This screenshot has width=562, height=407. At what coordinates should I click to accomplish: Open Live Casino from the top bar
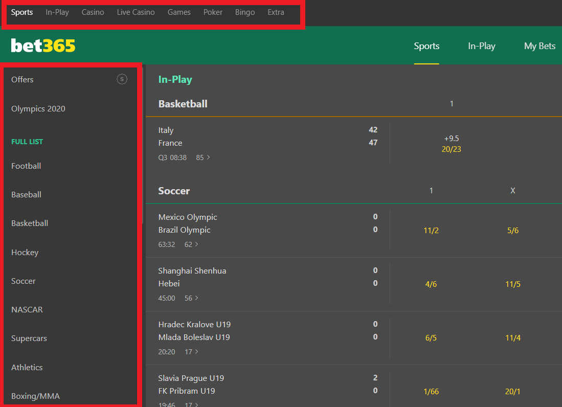pos(136,12)
